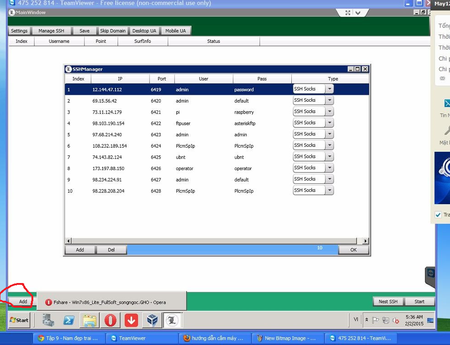Select the ftpuser user cell
The width and height of the screenshot is (450, 345).
click(x=183, y=124)
